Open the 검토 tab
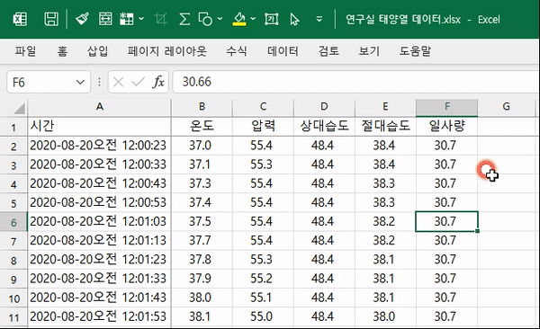Viewport: 540px width, 329px height. pyautogui.click(x=328, y=51)
